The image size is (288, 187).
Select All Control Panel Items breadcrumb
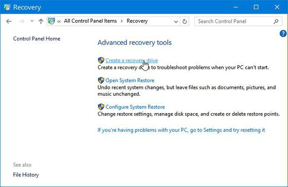coord(91,21)
